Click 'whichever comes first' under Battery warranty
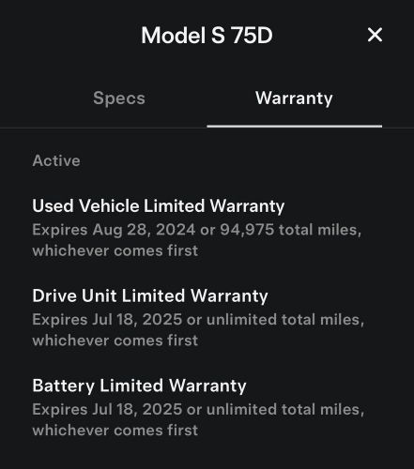The image size is (414, 469). [x=115, y=431]
